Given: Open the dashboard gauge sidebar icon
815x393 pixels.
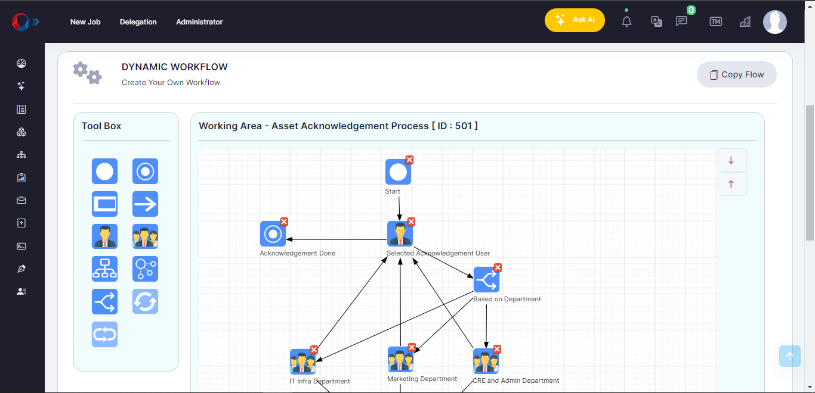Looking at the screenshot, I should (x=21, y=64).
